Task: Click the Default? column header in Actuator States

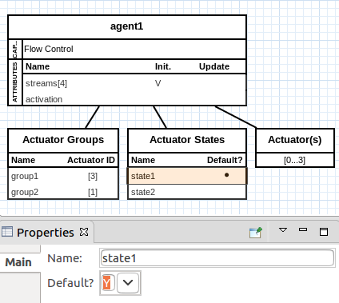Action: (225, 160)
